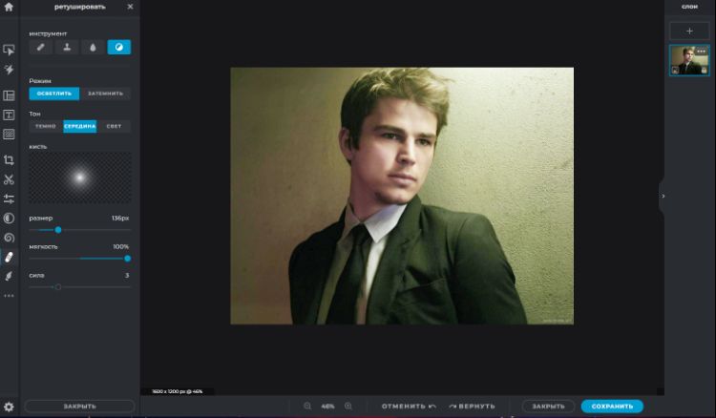Click ЗАКРЫТЬ next to СОХРАНИТЬ
Viewport: 716px width, 418px height.
548,407
